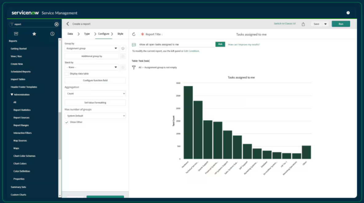Toggle the Display data table checkbox

pos(67,74)
